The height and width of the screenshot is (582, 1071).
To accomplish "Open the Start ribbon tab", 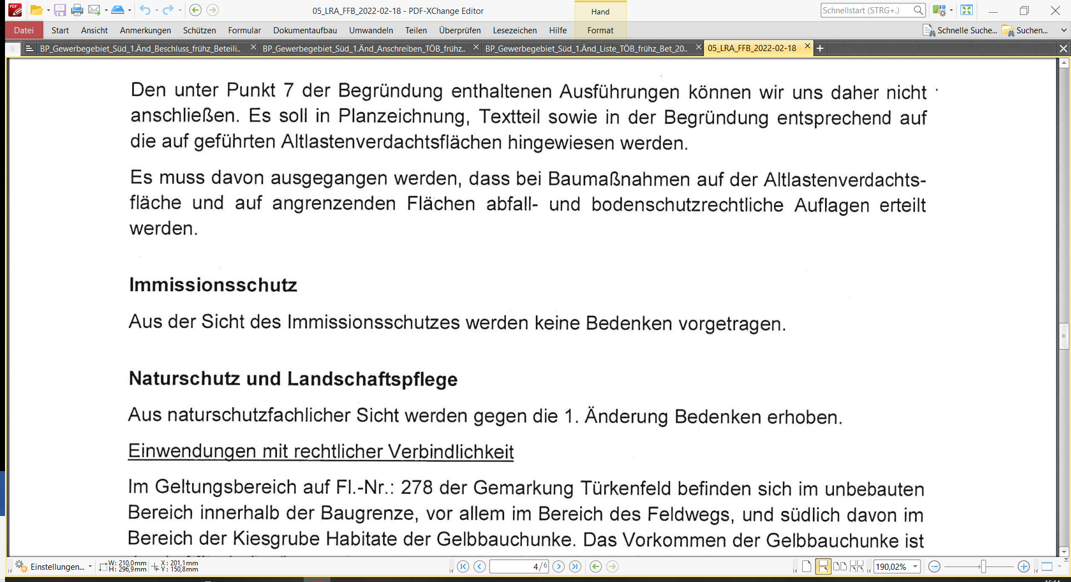I will pos(60,31).
